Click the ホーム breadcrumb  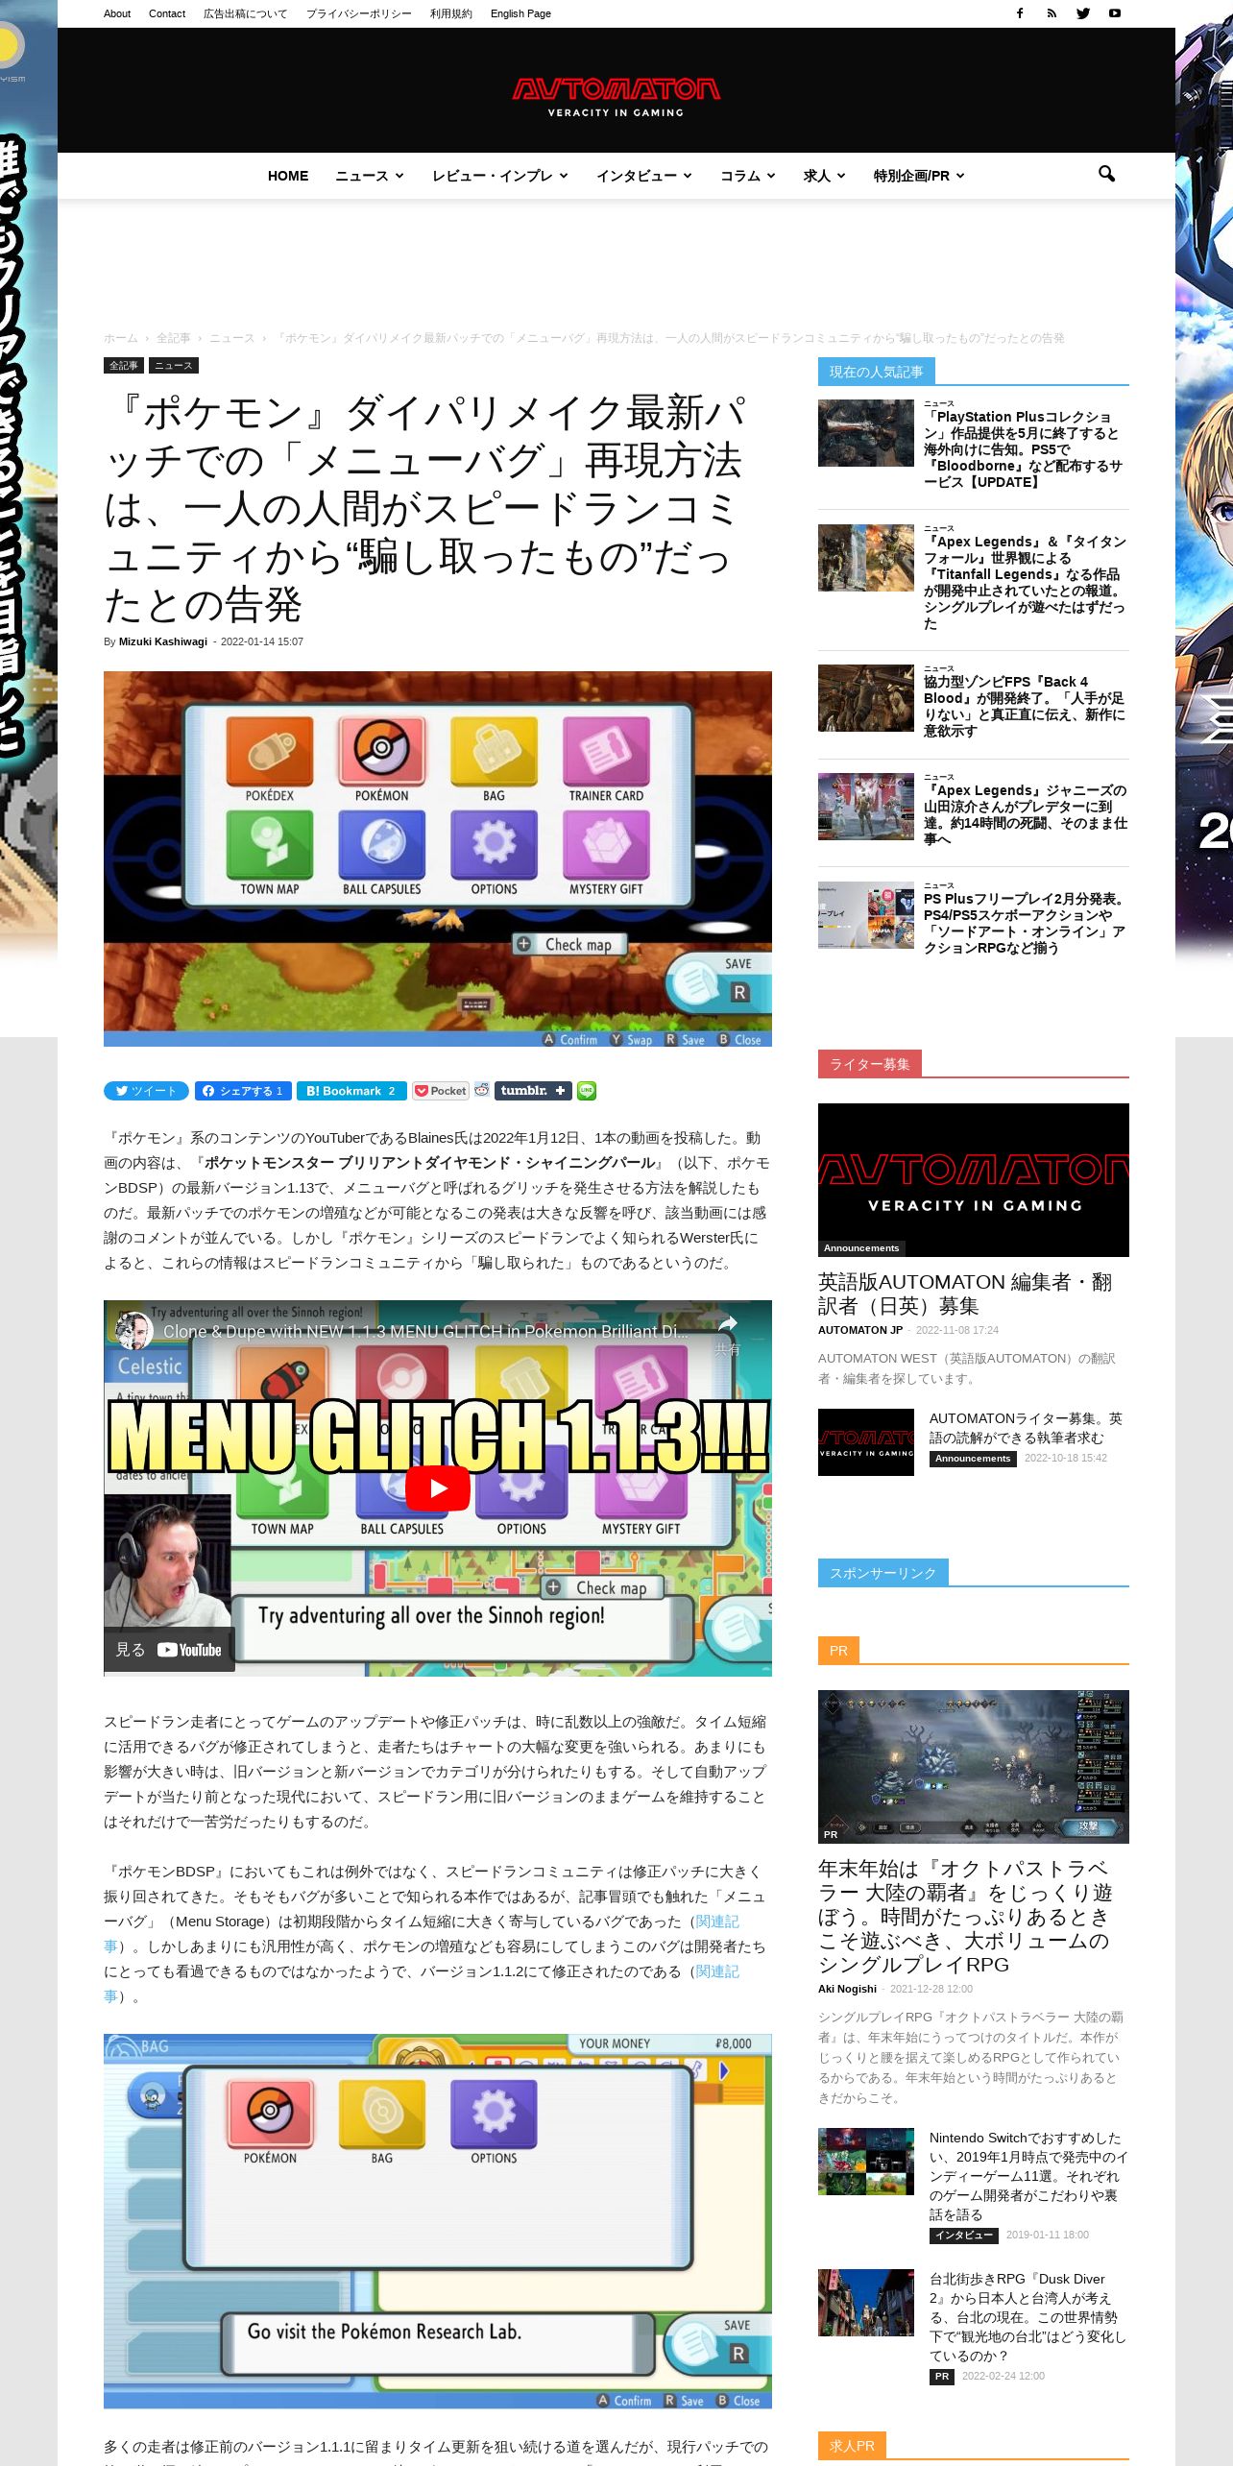[121, 338]
